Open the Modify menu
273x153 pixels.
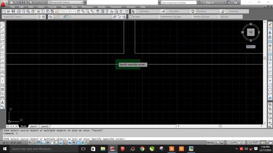pyautogui.click(x=102, y=7)
